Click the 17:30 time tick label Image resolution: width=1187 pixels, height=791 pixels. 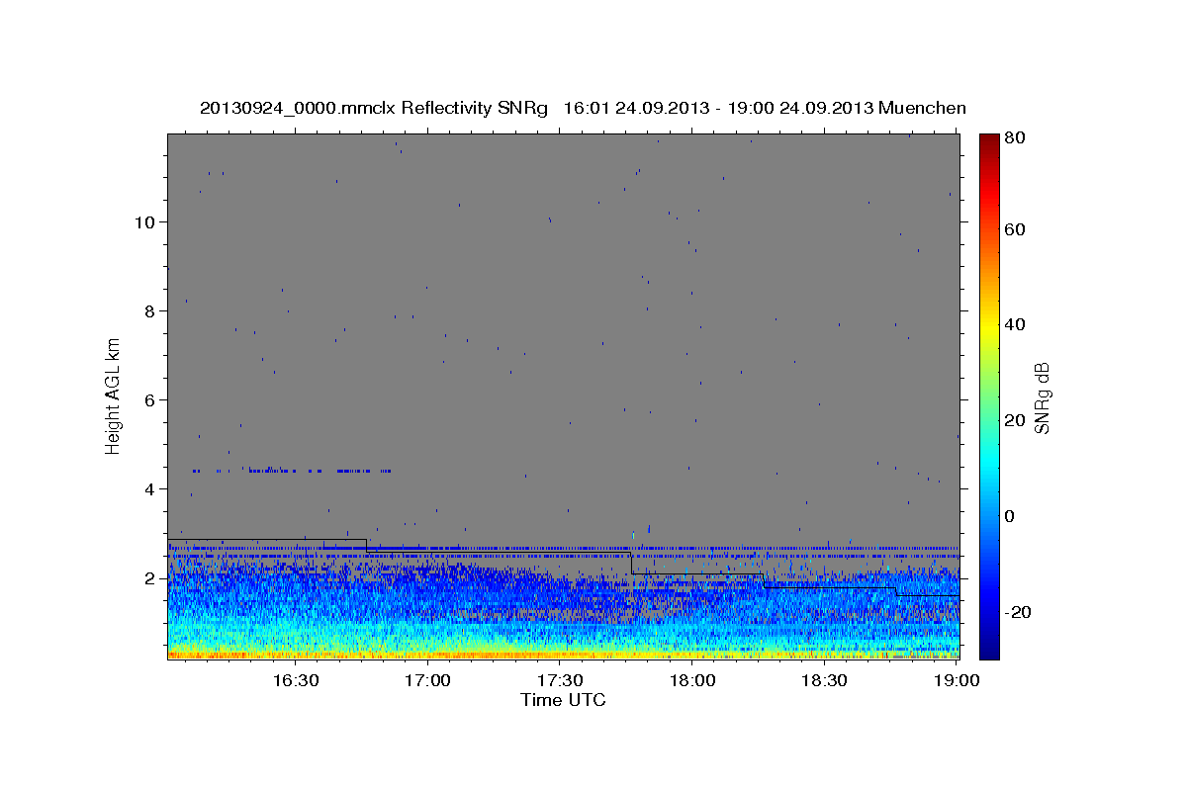point(560,680)
